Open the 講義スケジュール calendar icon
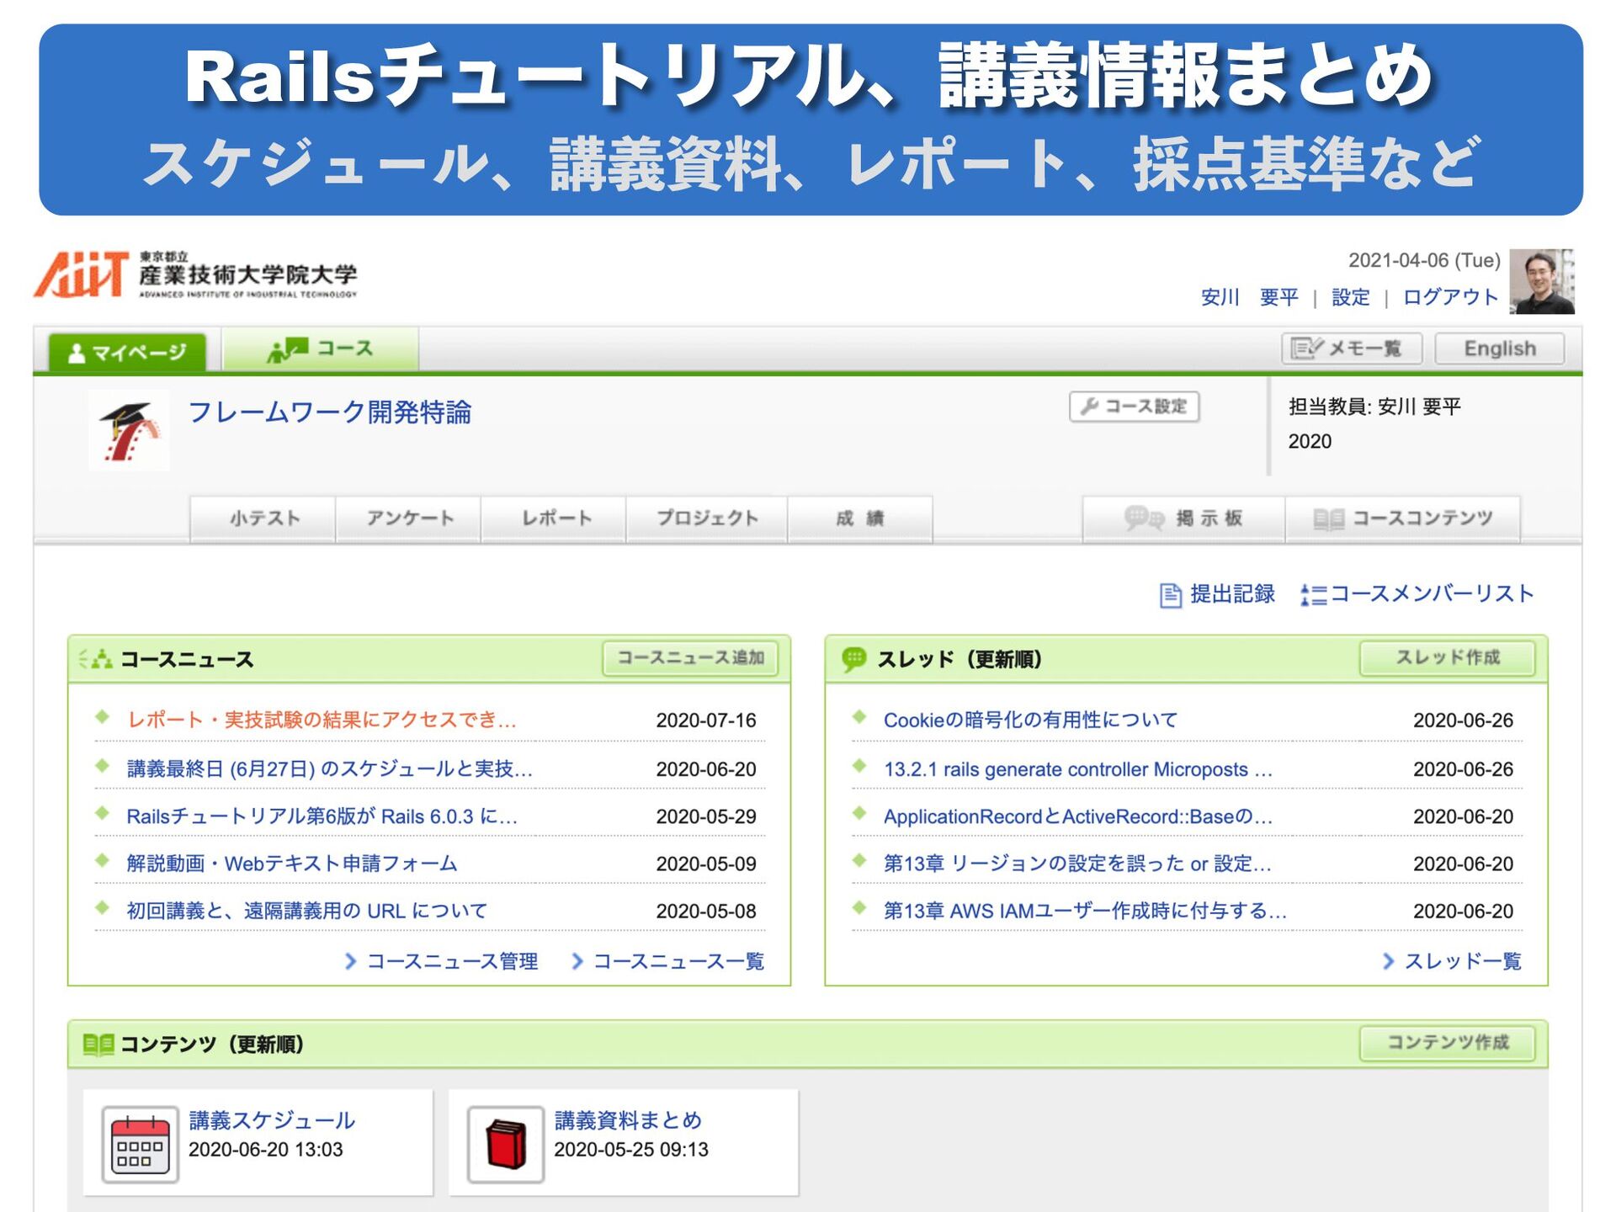 (140, 1144)
